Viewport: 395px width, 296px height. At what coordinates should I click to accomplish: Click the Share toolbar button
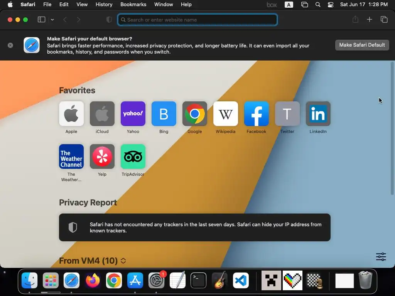(x=355, y=19)
